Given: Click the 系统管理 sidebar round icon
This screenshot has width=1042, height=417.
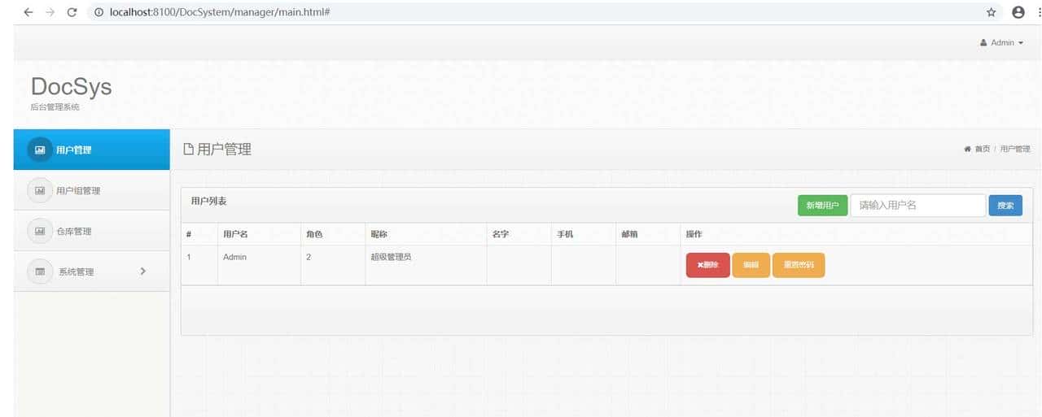Looking at the screenshot, I should 40,271.
